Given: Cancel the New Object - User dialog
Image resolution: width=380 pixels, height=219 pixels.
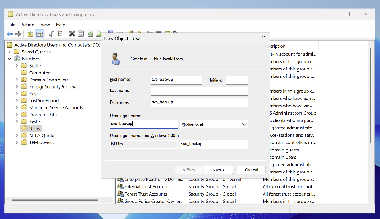Looking at the screenshot, I should coord(251,170).
